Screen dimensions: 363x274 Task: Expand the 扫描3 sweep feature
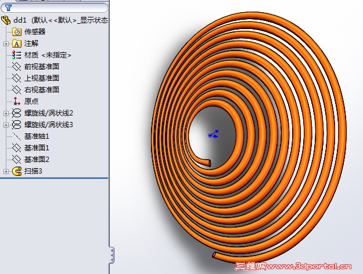pos(6,171)
